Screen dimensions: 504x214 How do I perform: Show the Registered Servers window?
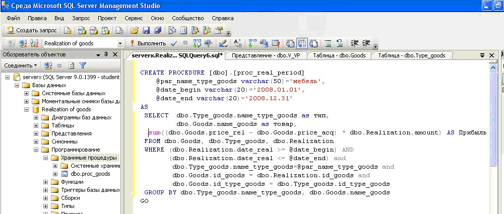172,31
